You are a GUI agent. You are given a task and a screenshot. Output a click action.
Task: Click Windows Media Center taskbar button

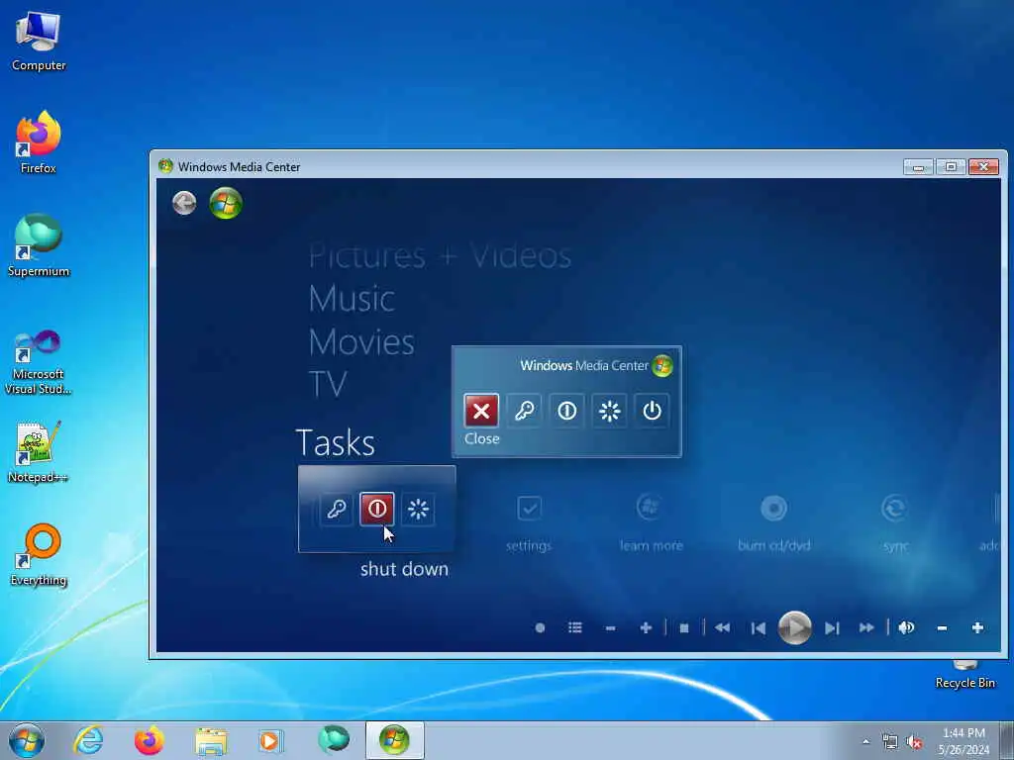(x=394, y=740)
